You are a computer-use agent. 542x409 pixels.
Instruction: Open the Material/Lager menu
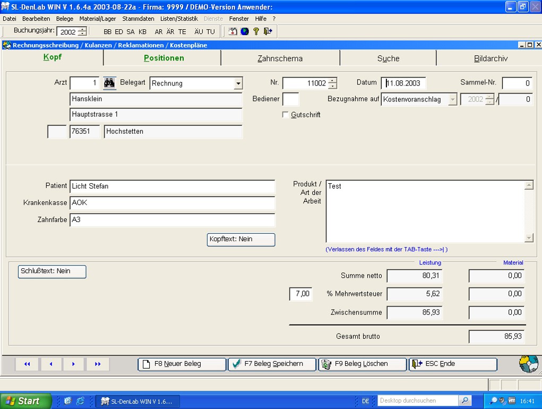click(98, 19)
